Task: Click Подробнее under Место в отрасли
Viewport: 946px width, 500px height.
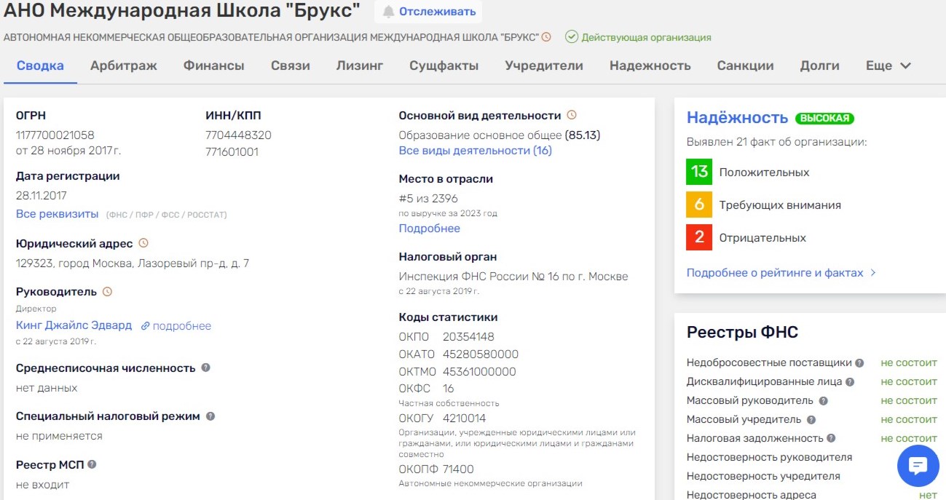Action: [x=430, y=229]
